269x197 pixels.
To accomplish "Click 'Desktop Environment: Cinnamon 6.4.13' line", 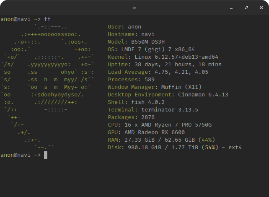I will 168,95.
